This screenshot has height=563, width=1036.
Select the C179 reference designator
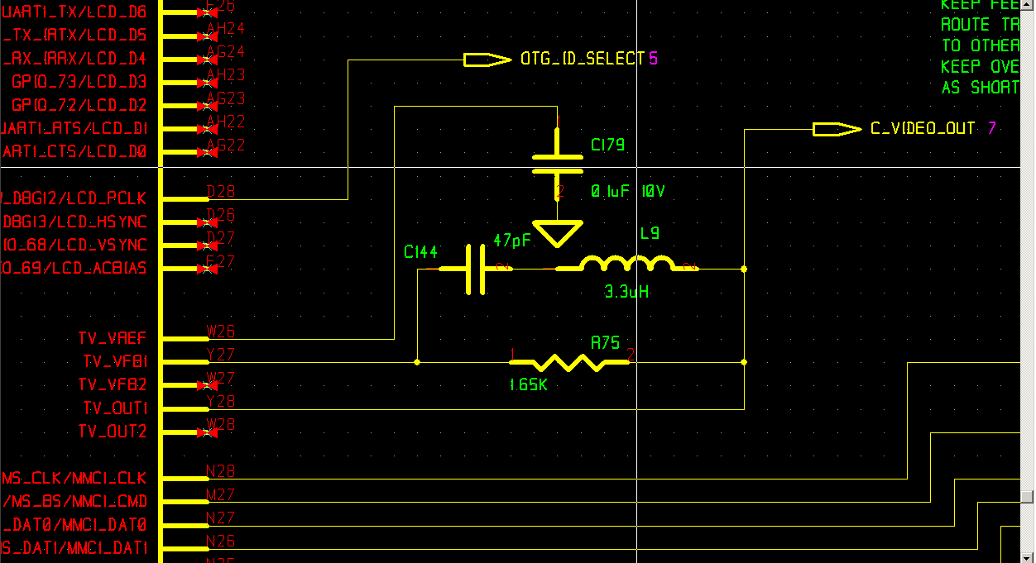pos(607,145)
